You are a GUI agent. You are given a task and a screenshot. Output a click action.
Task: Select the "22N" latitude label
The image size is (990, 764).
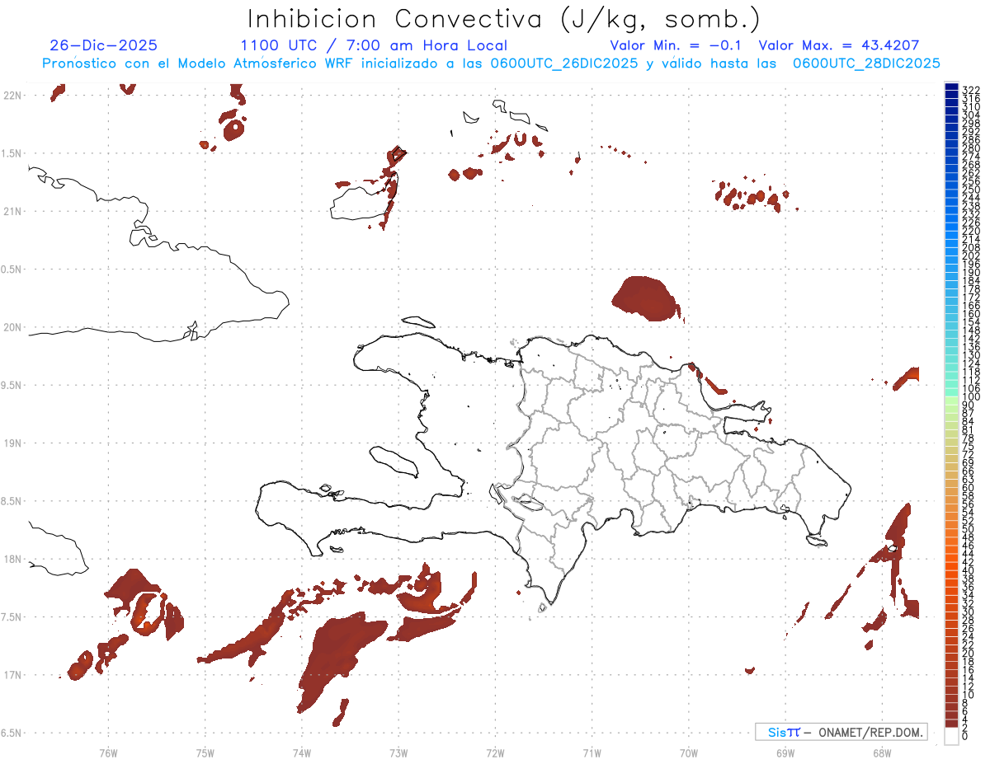coord(12,96)
